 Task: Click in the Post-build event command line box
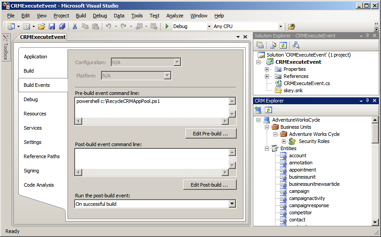(x=151, y=159)
